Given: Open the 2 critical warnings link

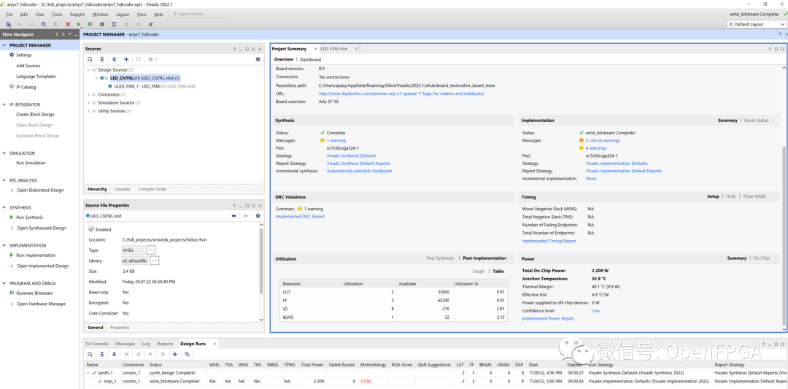Looking at the screenshot, I should pos(603,141).
